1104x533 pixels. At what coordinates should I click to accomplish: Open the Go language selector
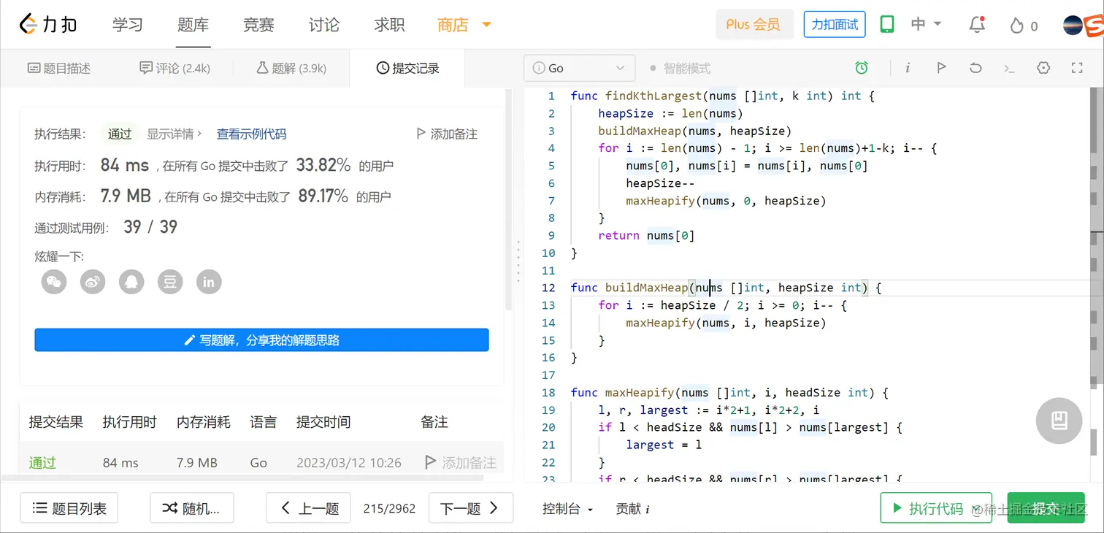[x=579, y=68]
